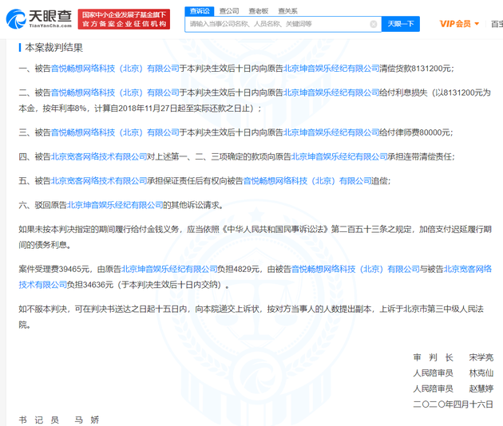503x426 pixels.
Task: Clear the search box with the X icon
Action: coord(374,24)
